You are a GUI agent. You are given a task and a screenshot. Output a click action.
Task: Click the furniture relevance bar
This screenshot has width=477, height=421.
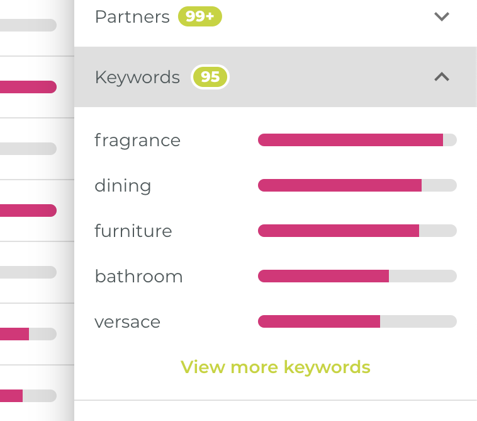click(357, 231)
